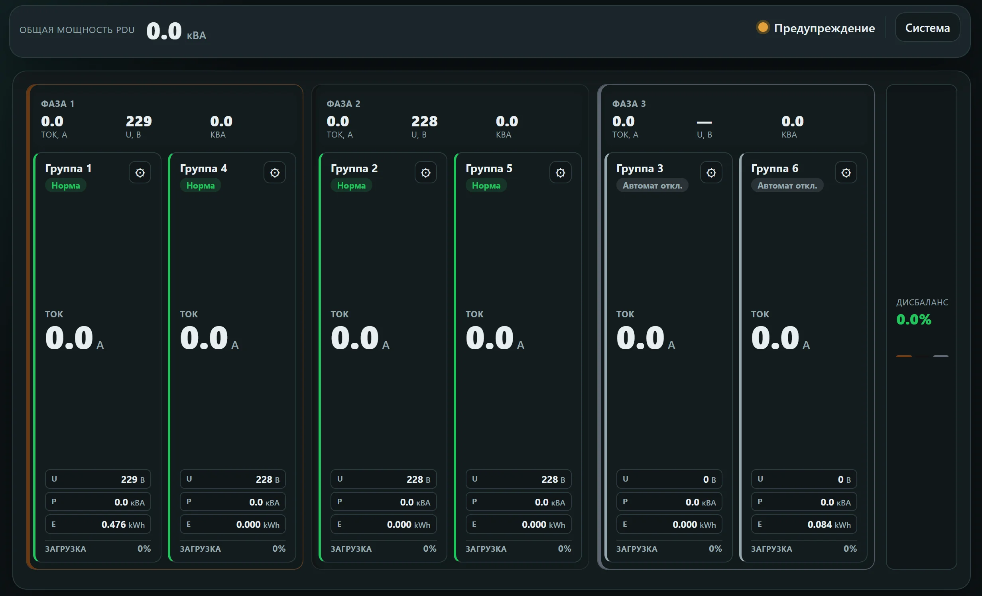Click the dash voltage value of ФАЗА 3
The height and width of the screenshot is (596, 982).
point(704,122)
